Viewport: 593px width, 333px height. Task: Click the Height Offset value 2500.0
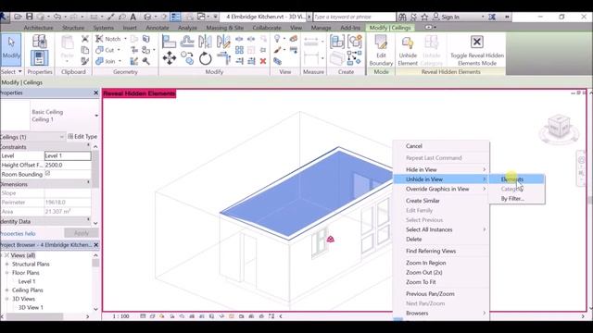click(68, 165)
